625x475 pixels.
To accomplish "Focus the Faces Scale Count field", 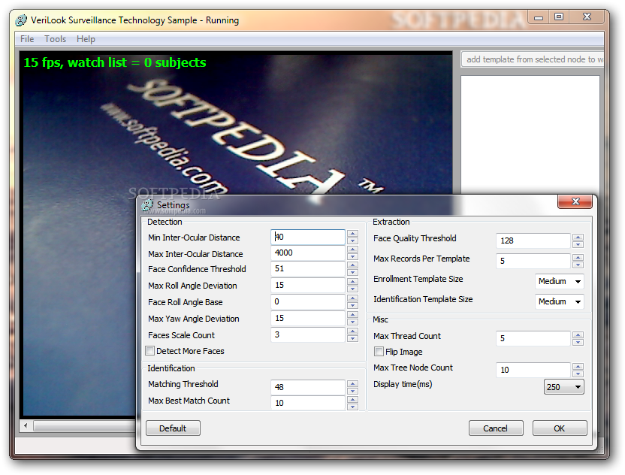I will click(x=308, y=334).
